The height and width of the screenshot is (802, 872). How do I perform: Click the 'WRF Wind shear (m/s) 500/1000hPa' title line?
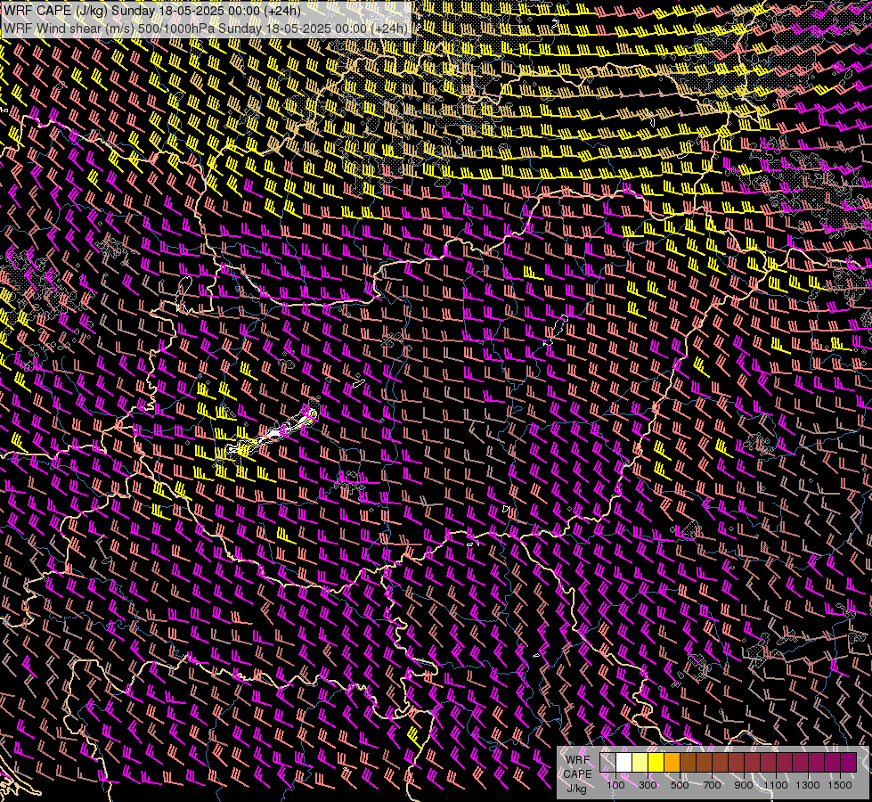point(206,29)
